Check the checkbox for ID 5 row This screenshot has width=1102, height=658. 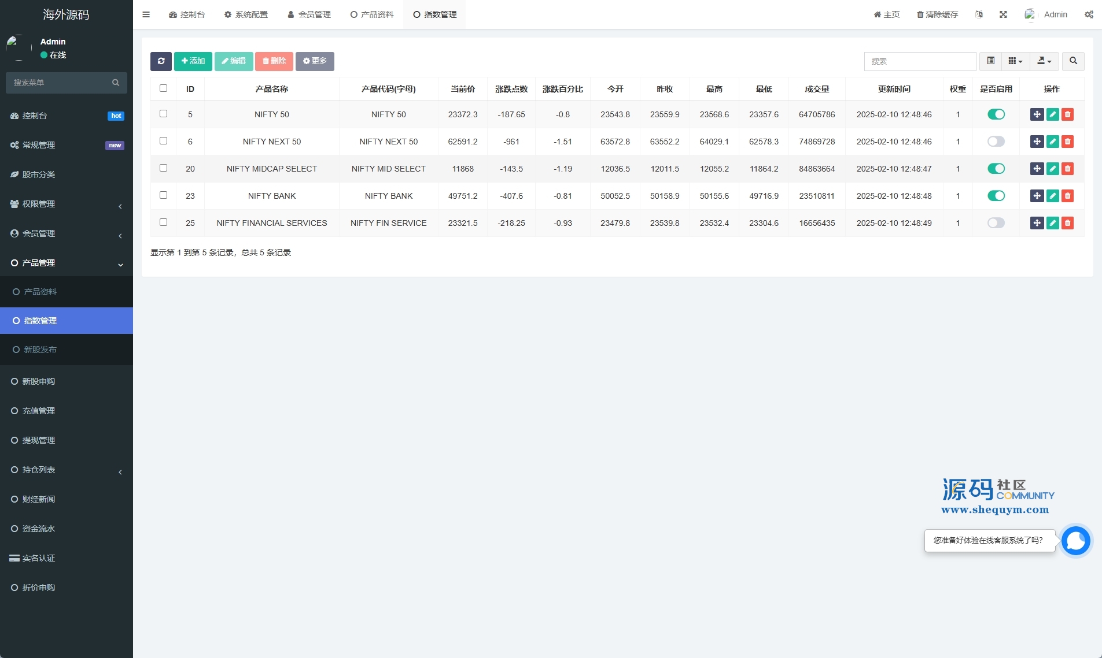163,114
